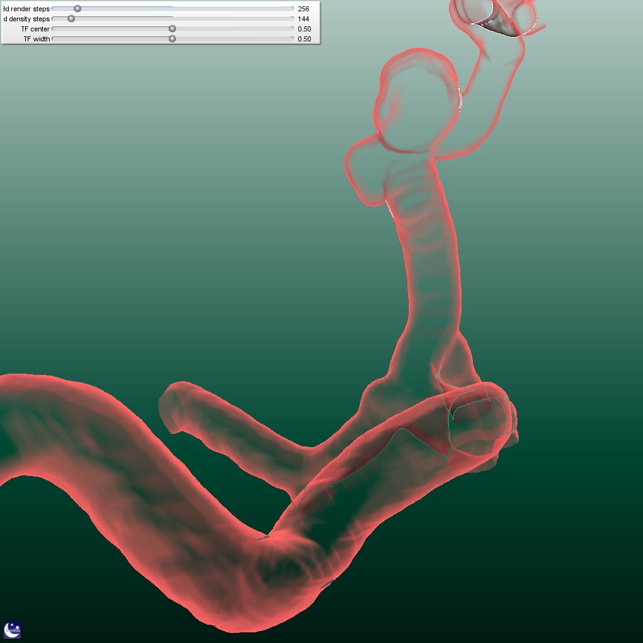Select the density steps label
This screenshot has width=643, height=643.
26,19
